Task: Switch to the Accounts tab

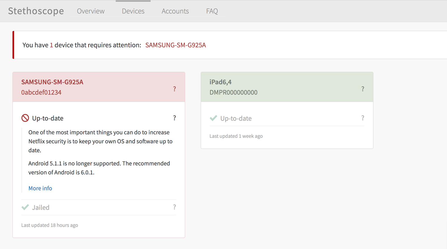Action: pos(175,11)
